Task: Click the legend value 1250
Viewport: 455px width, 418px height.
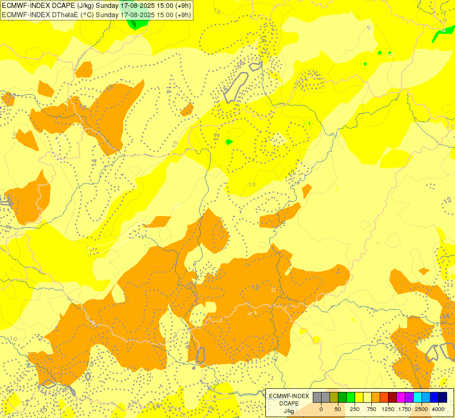Action: [x=388, y=409]
